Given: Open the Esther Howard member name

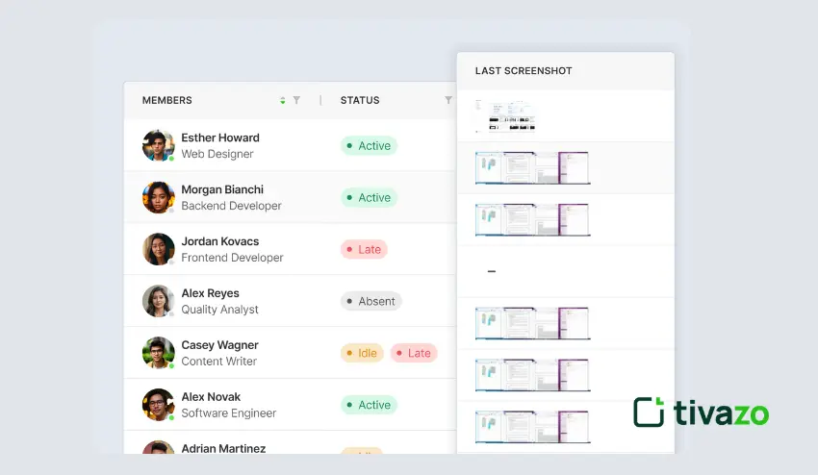Looking at the screenshot, I should [x=220, y=137].
